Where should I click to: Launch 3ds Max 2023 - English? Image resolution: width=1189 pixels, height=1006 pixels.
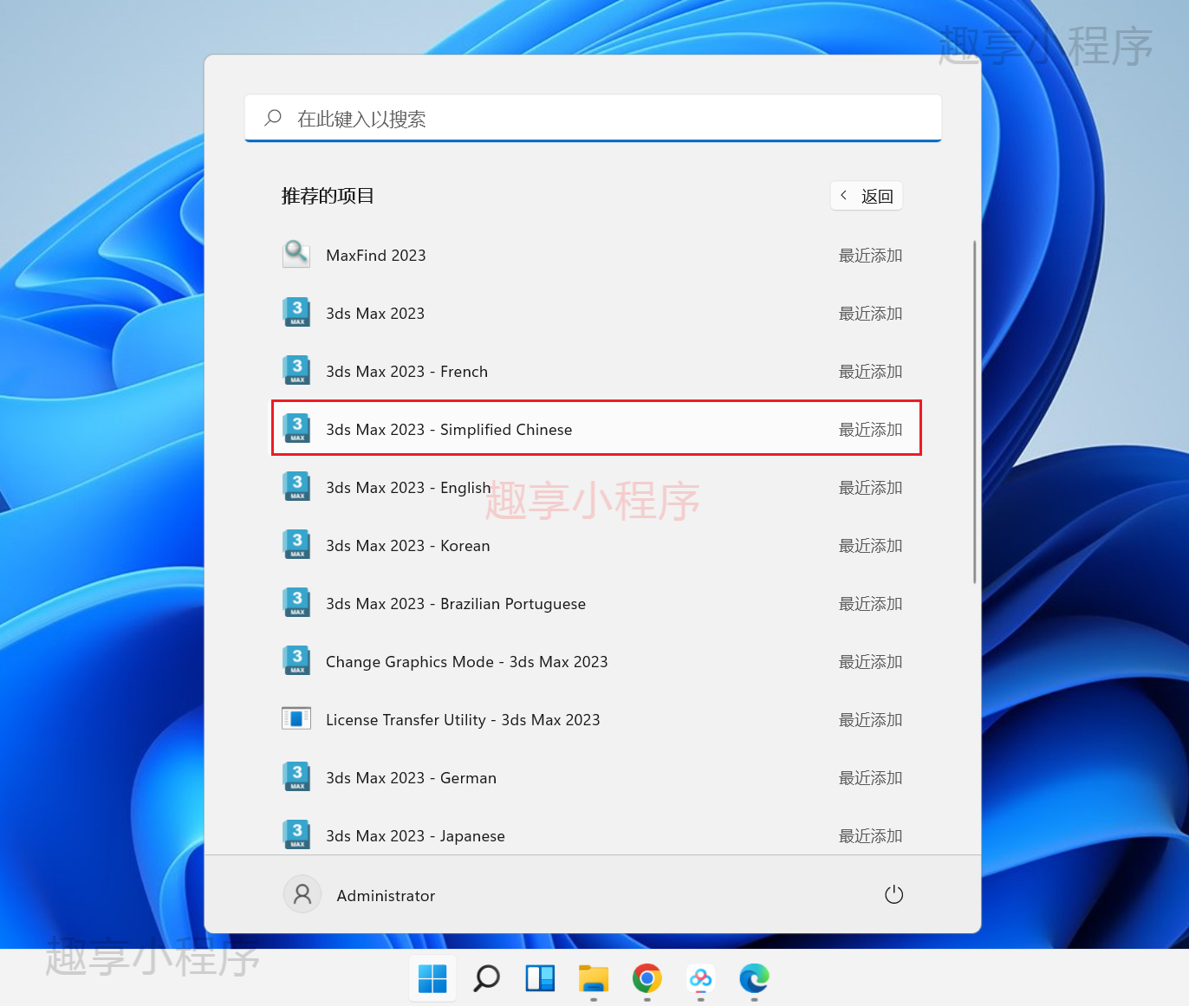[596, 487]
